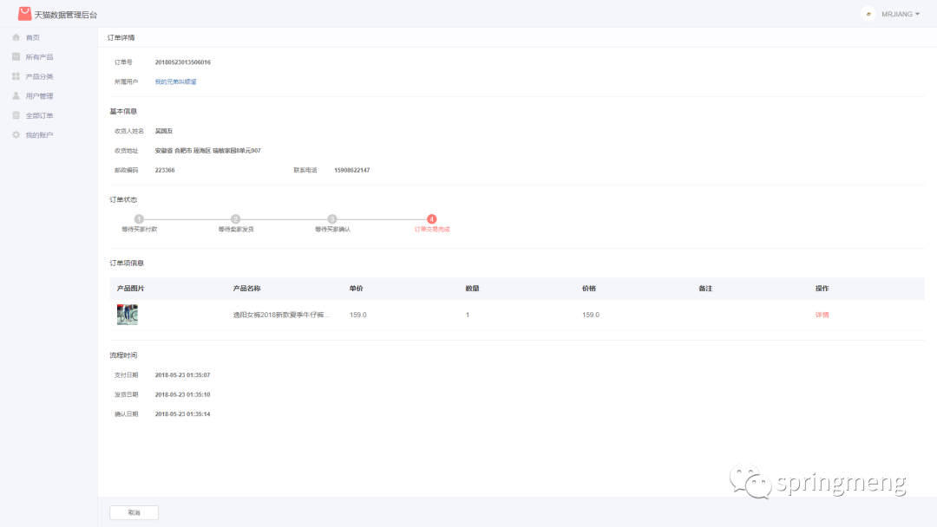This screenshot has width=937, height=527.
Task: Click step 3 等待买家确认 marker
Action: [332, 219]
